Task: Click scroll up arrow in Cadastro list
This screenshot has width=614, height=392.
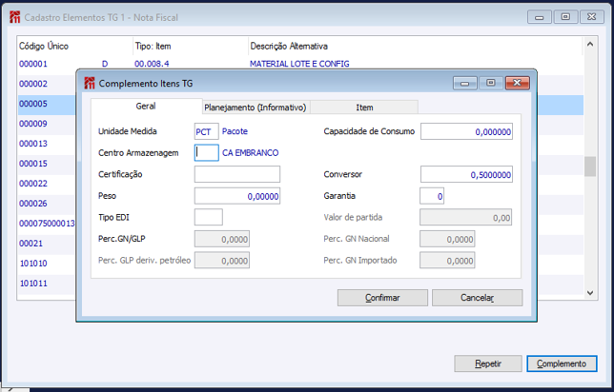Action: click(590, 44)
